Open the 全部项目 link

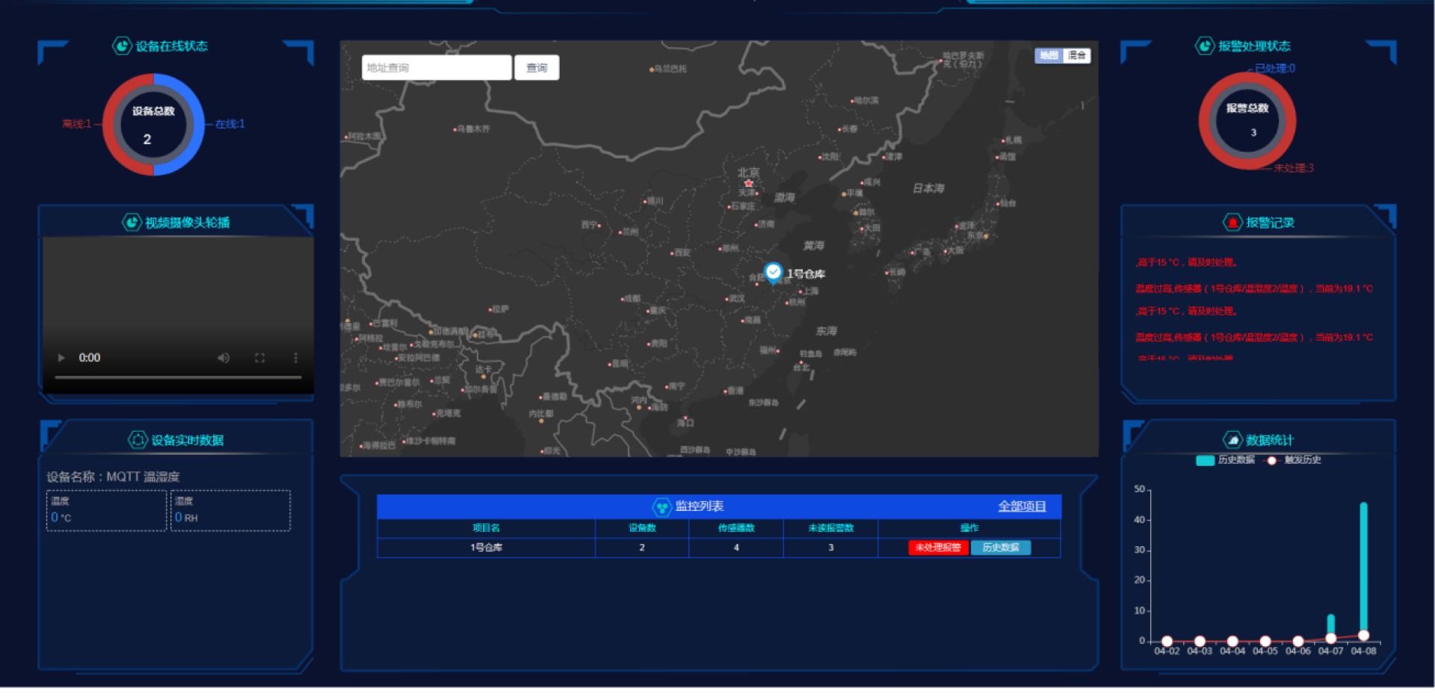click(x=1021, y=507)
